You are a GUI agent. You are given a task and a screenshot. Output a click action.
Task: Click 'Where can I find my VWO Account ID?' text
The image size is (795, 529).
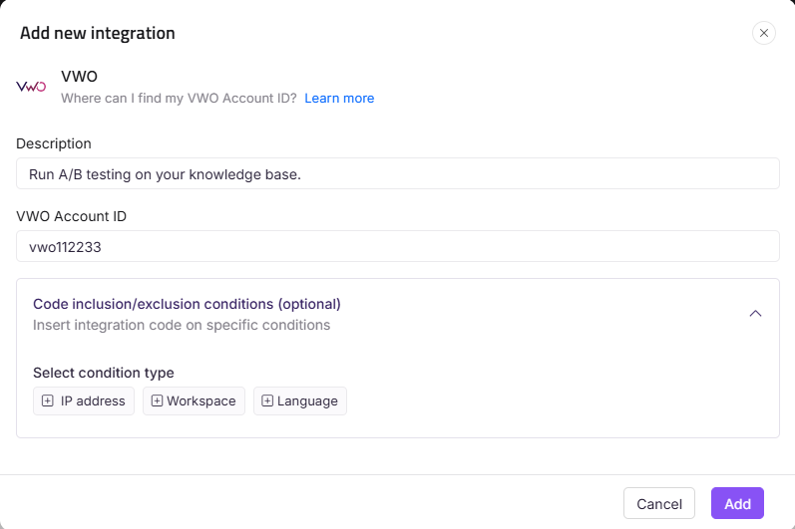point(179,99)
